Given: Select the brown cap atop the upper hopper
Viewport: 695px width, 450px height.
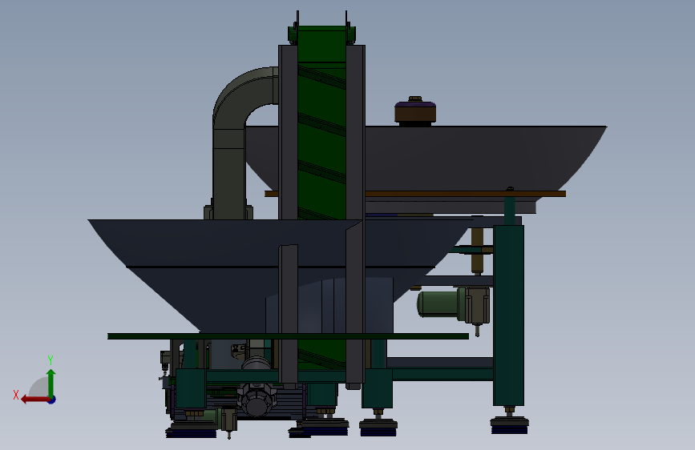Looking at the screenshot, I should click(415, 110).
